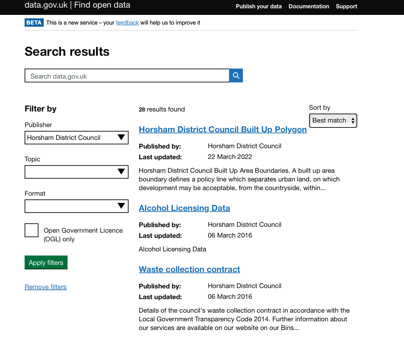This screenshot has width=404, height=340.
Task: Follow the feedback link in beta banner
Action: tap(127, 23)
